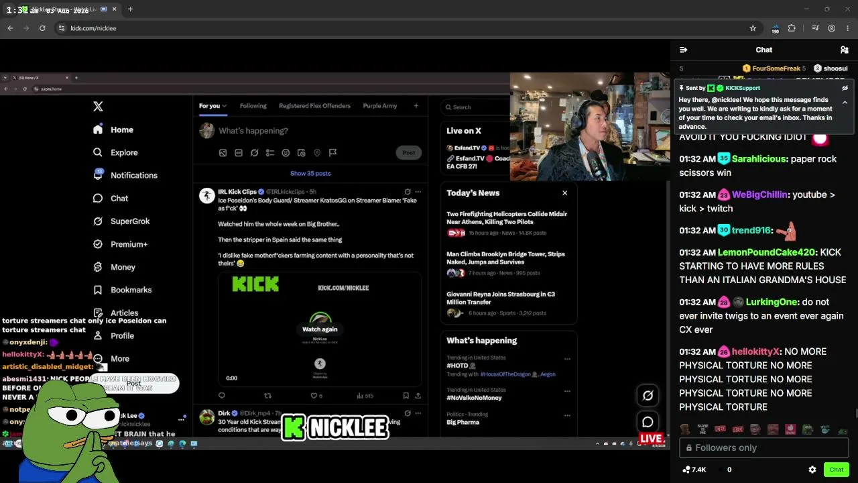Collapse the pinned message with the chevron
The width and height of the screenshot is (858, 483).
click(x=845, y=103)
